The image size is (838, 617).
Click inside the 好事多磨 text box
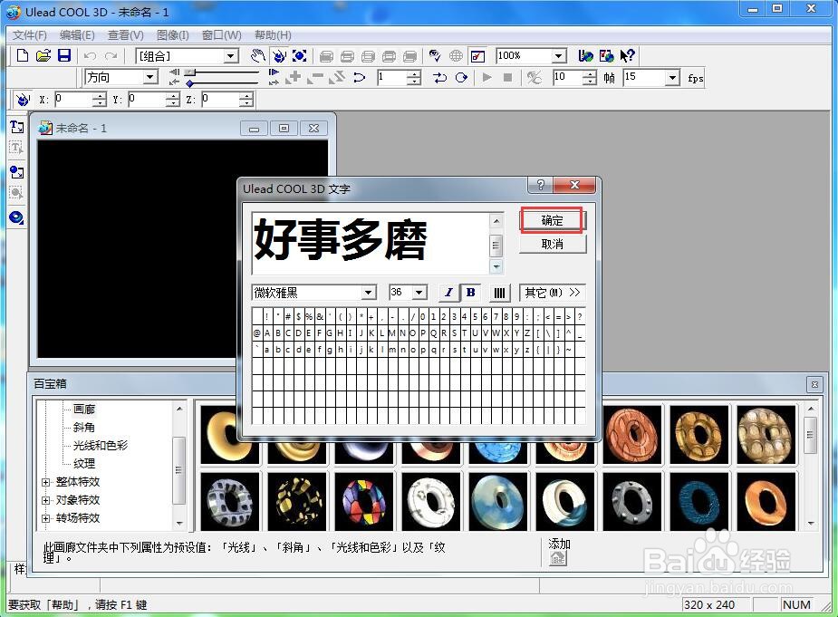[370, 244]
